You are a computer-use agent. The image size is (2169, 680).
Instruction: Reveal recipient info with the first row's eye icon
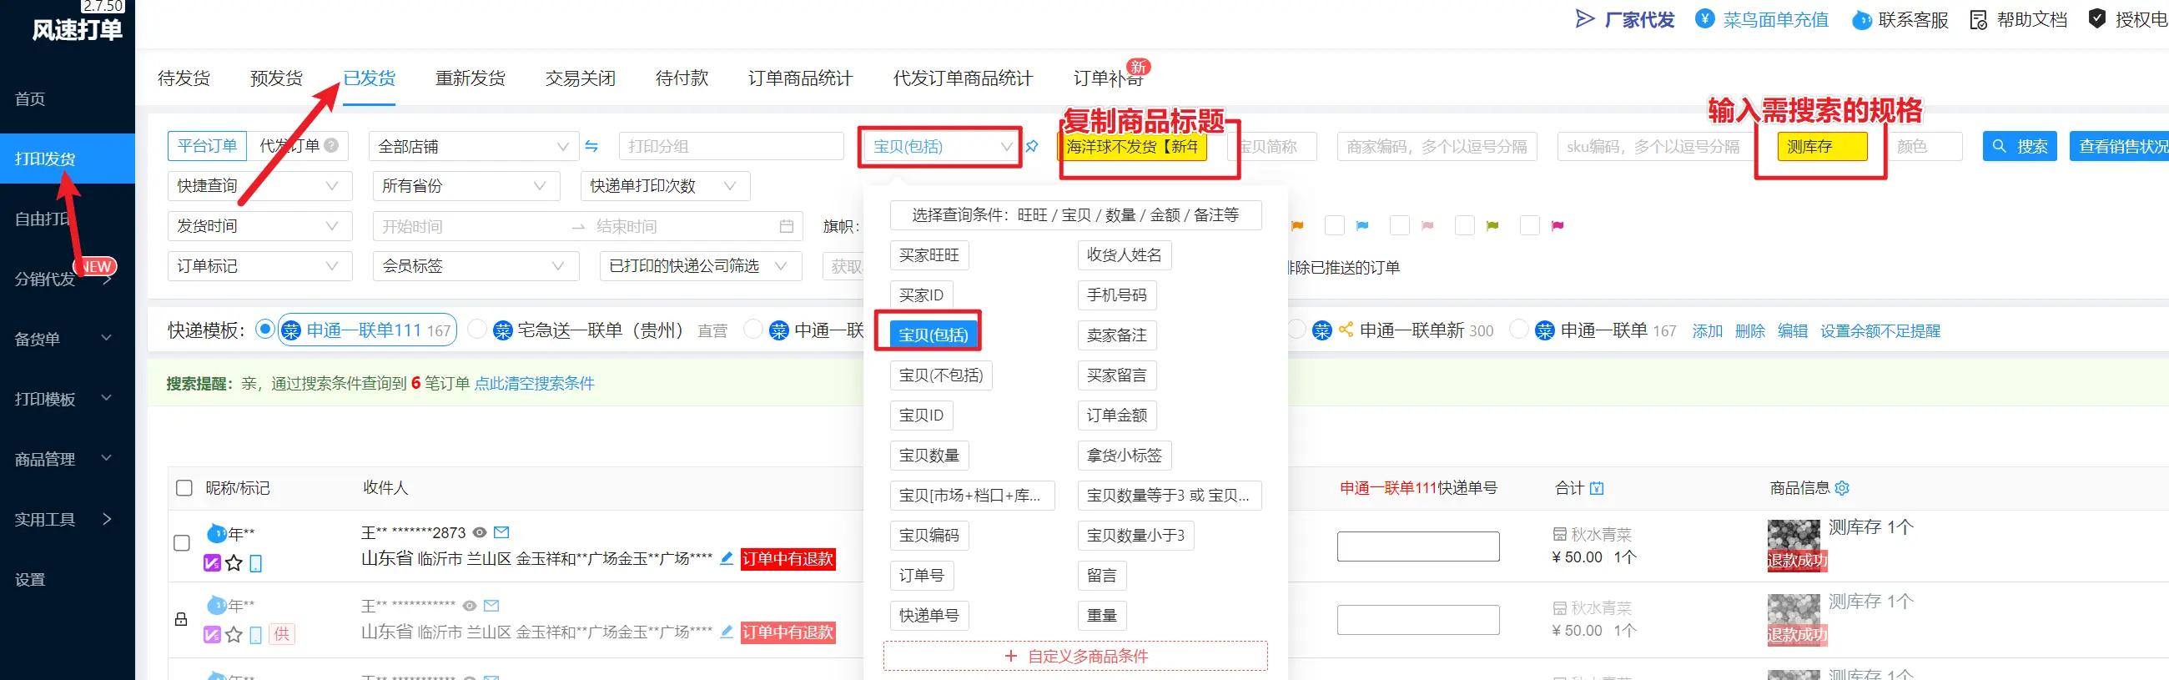[x=480, y=532]
